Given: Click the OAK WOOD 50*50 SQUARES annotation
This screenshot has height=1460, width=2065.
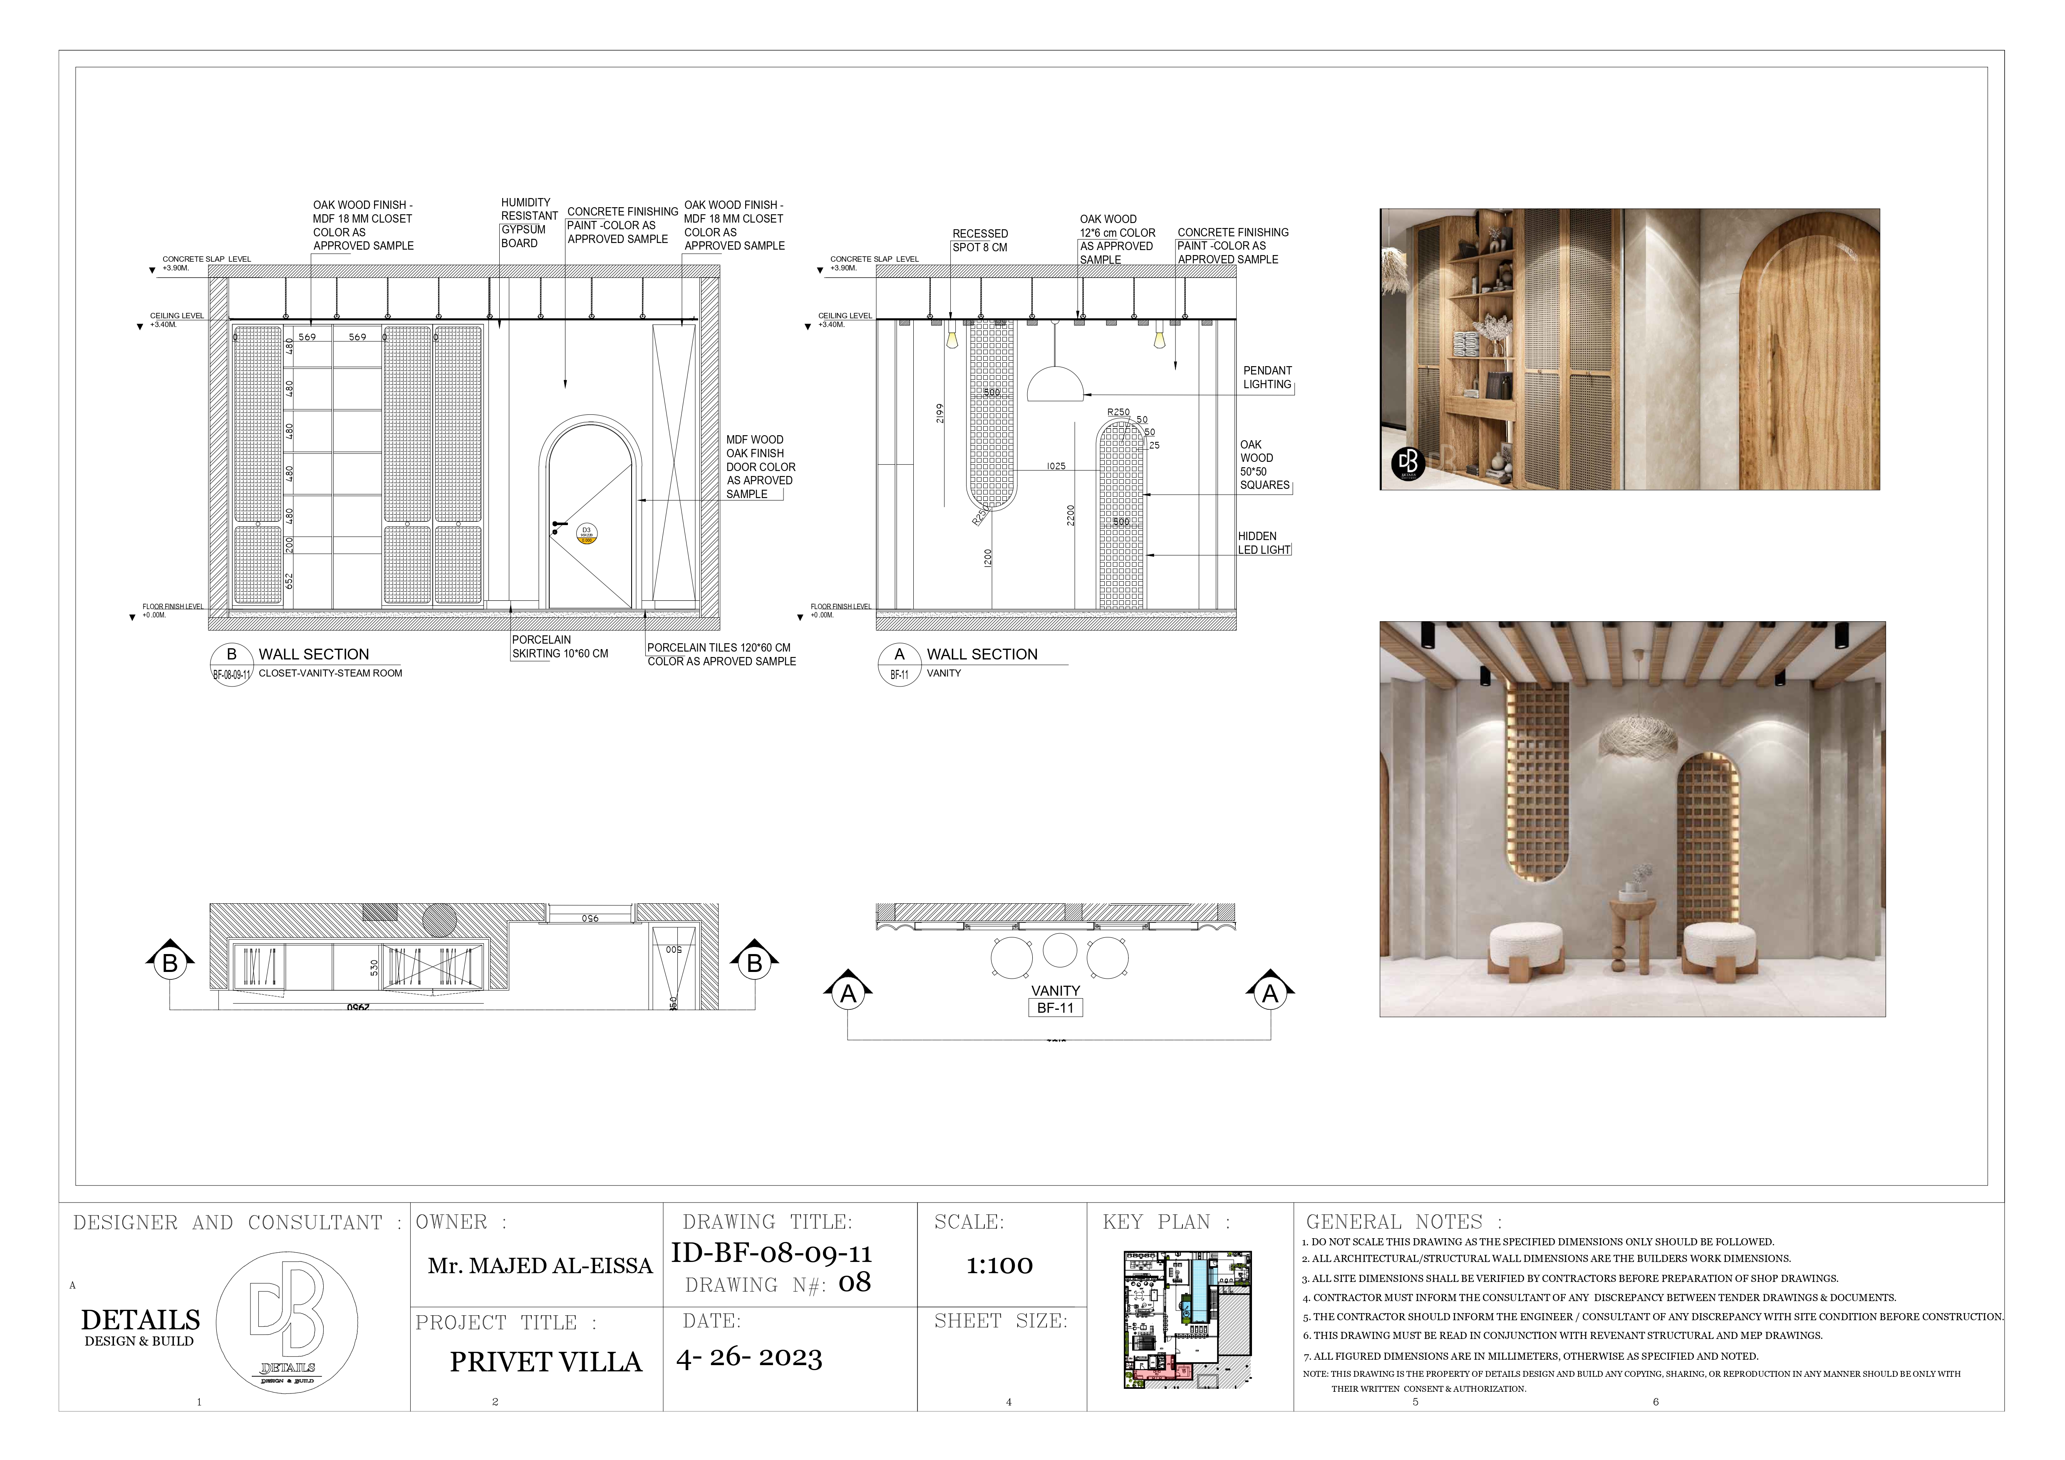Looking at the screenshot, I should tap(1264, 465).
